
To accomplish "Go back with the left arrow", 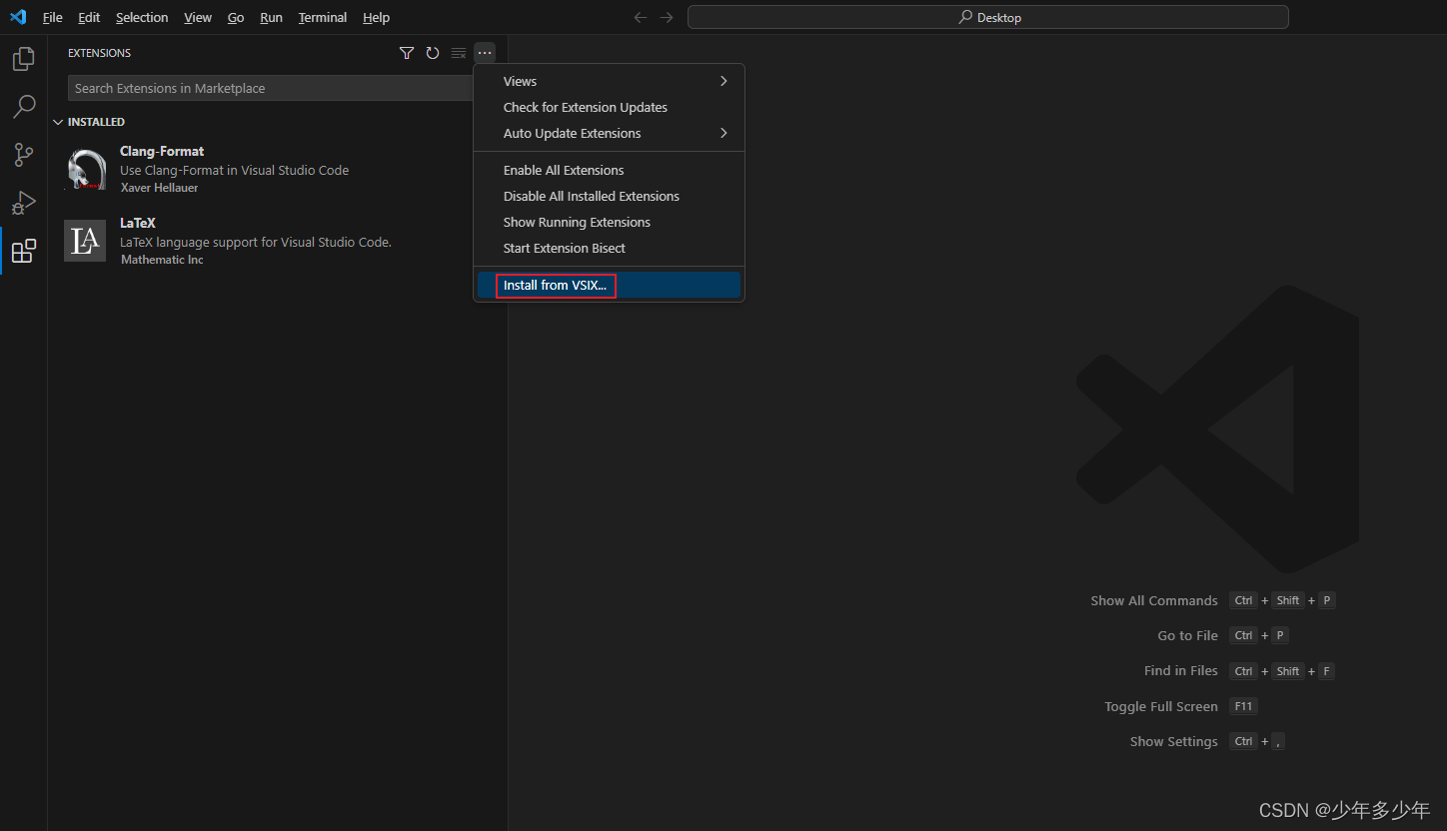I will pos(641,17).
